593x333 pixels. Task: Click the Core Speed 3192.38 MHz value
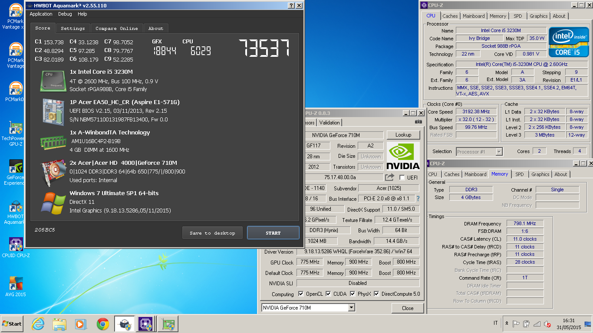tap(476, 111)
